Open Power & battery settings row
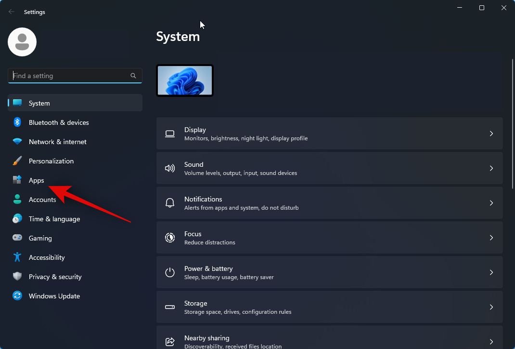The width and height of the screenshot is (515, 349). [x=329, y=272]
